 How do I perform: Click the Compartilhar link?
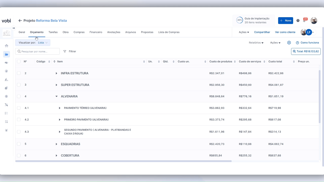click(262, 32)
